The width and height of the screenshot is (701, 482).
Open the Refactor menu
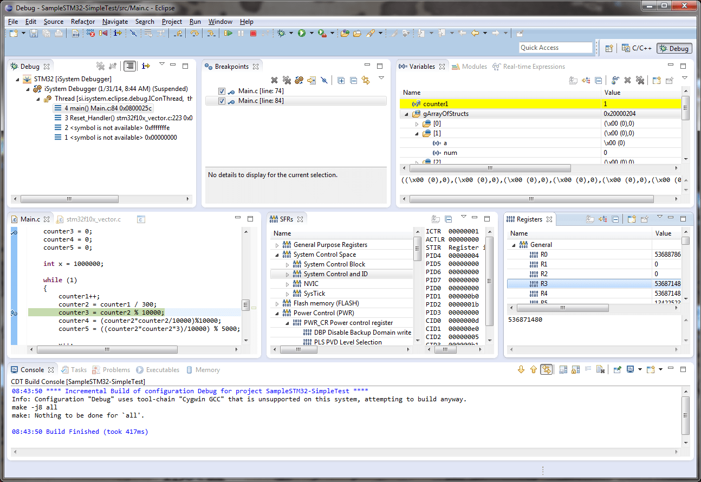[82, 22]
